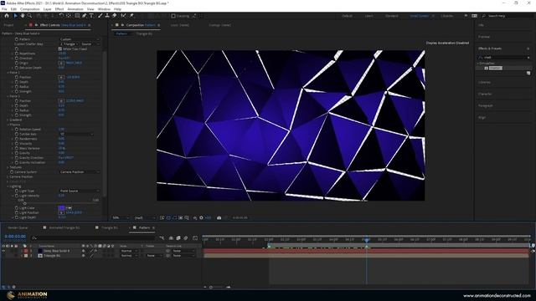536x301 pixels.
Task: Select the Pen tool
Action: (x=84, y=16)
